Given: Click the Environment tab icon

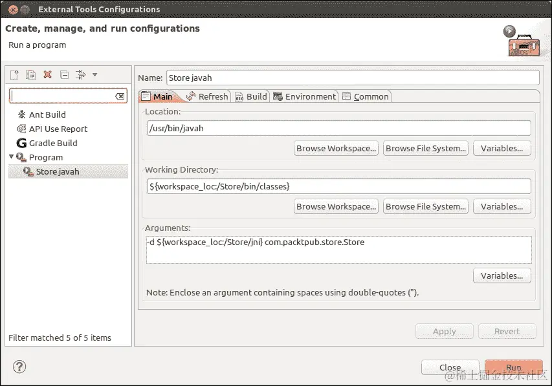Looking at the screenshot, I should pyautogui.click(x=278, y=96).
